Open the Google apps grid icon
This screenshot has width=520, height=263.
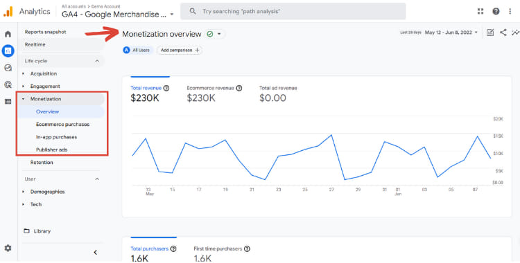480,11
